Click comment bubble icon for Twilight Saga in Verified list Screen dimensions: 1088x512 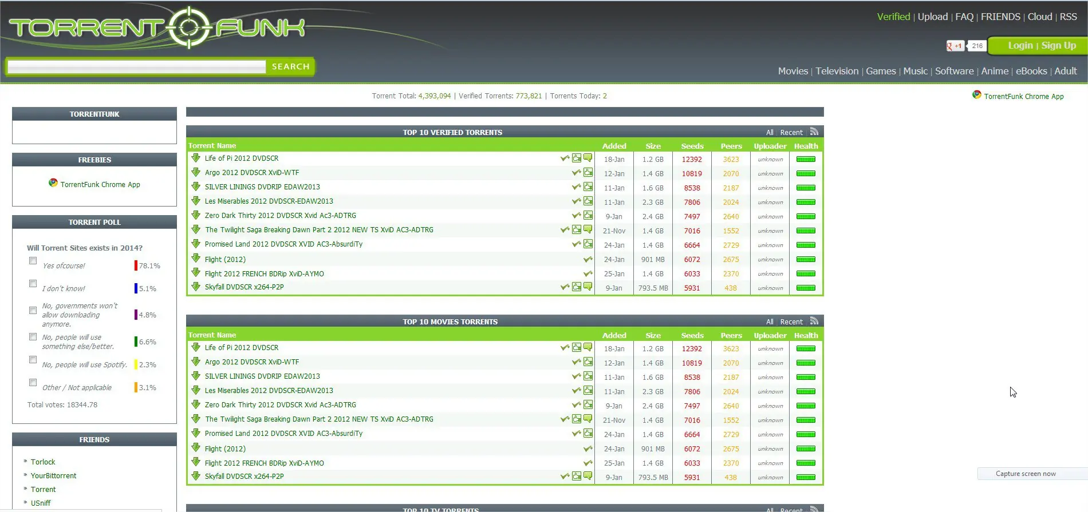(x=588, y=229)
